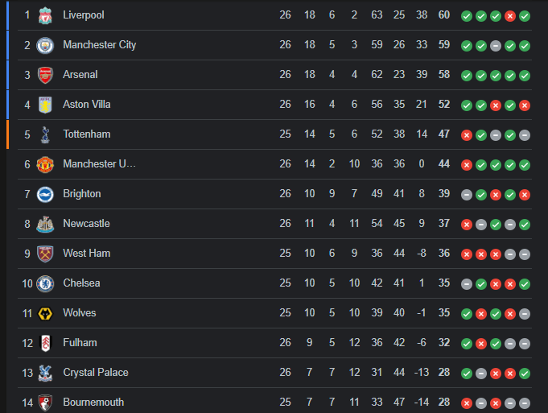
Task: Click Tottenham's points total 47
Action: [444, 134]
